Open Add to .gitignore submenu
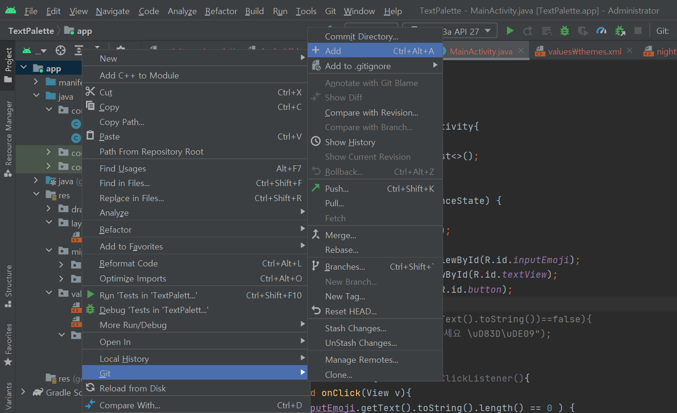The height and width of the screenshot is (413, 677). click(375, 66)
